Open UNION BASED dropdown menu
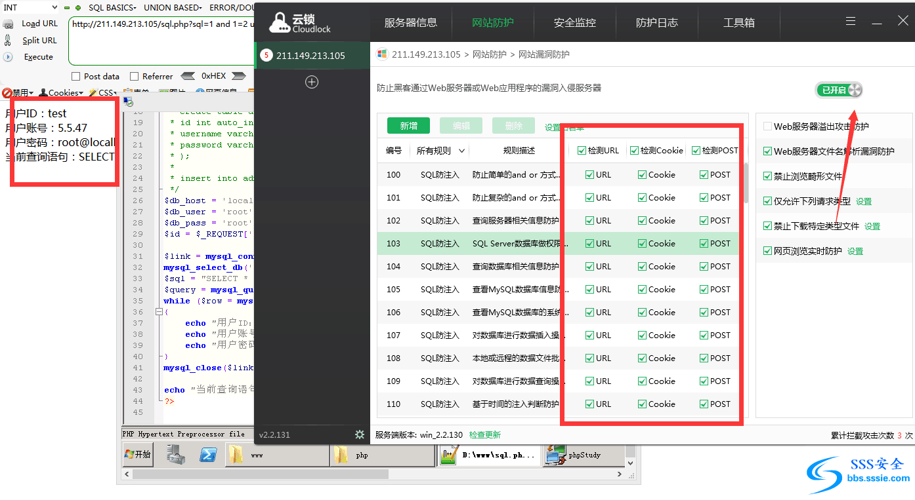Viewport: 915px width, 500px height. pyautogui.click(x=173, y=8)
